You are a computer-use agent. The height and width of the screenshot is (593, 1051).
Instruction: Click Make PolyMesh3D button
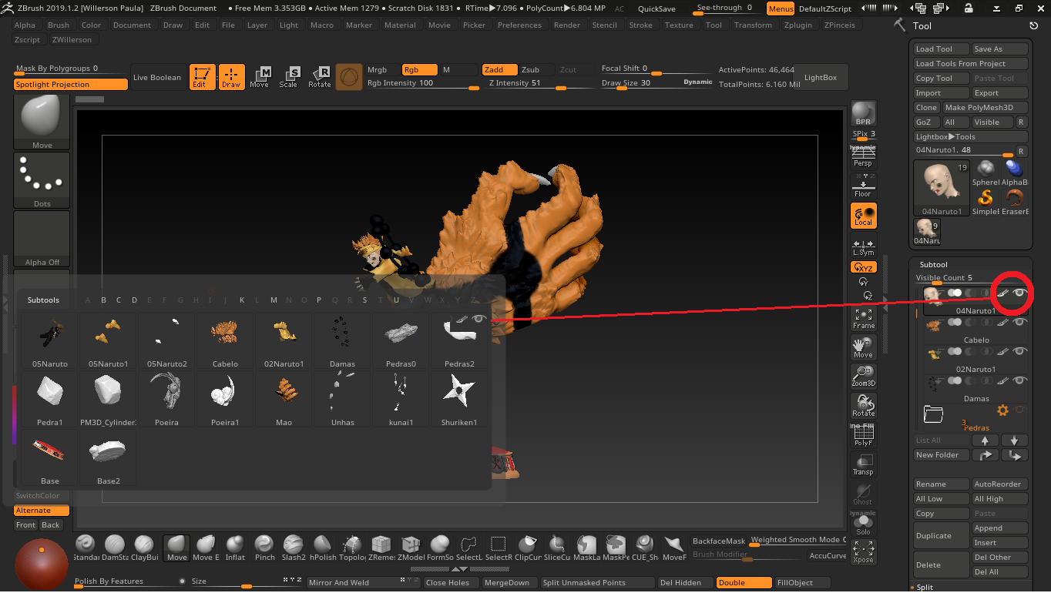985,108
